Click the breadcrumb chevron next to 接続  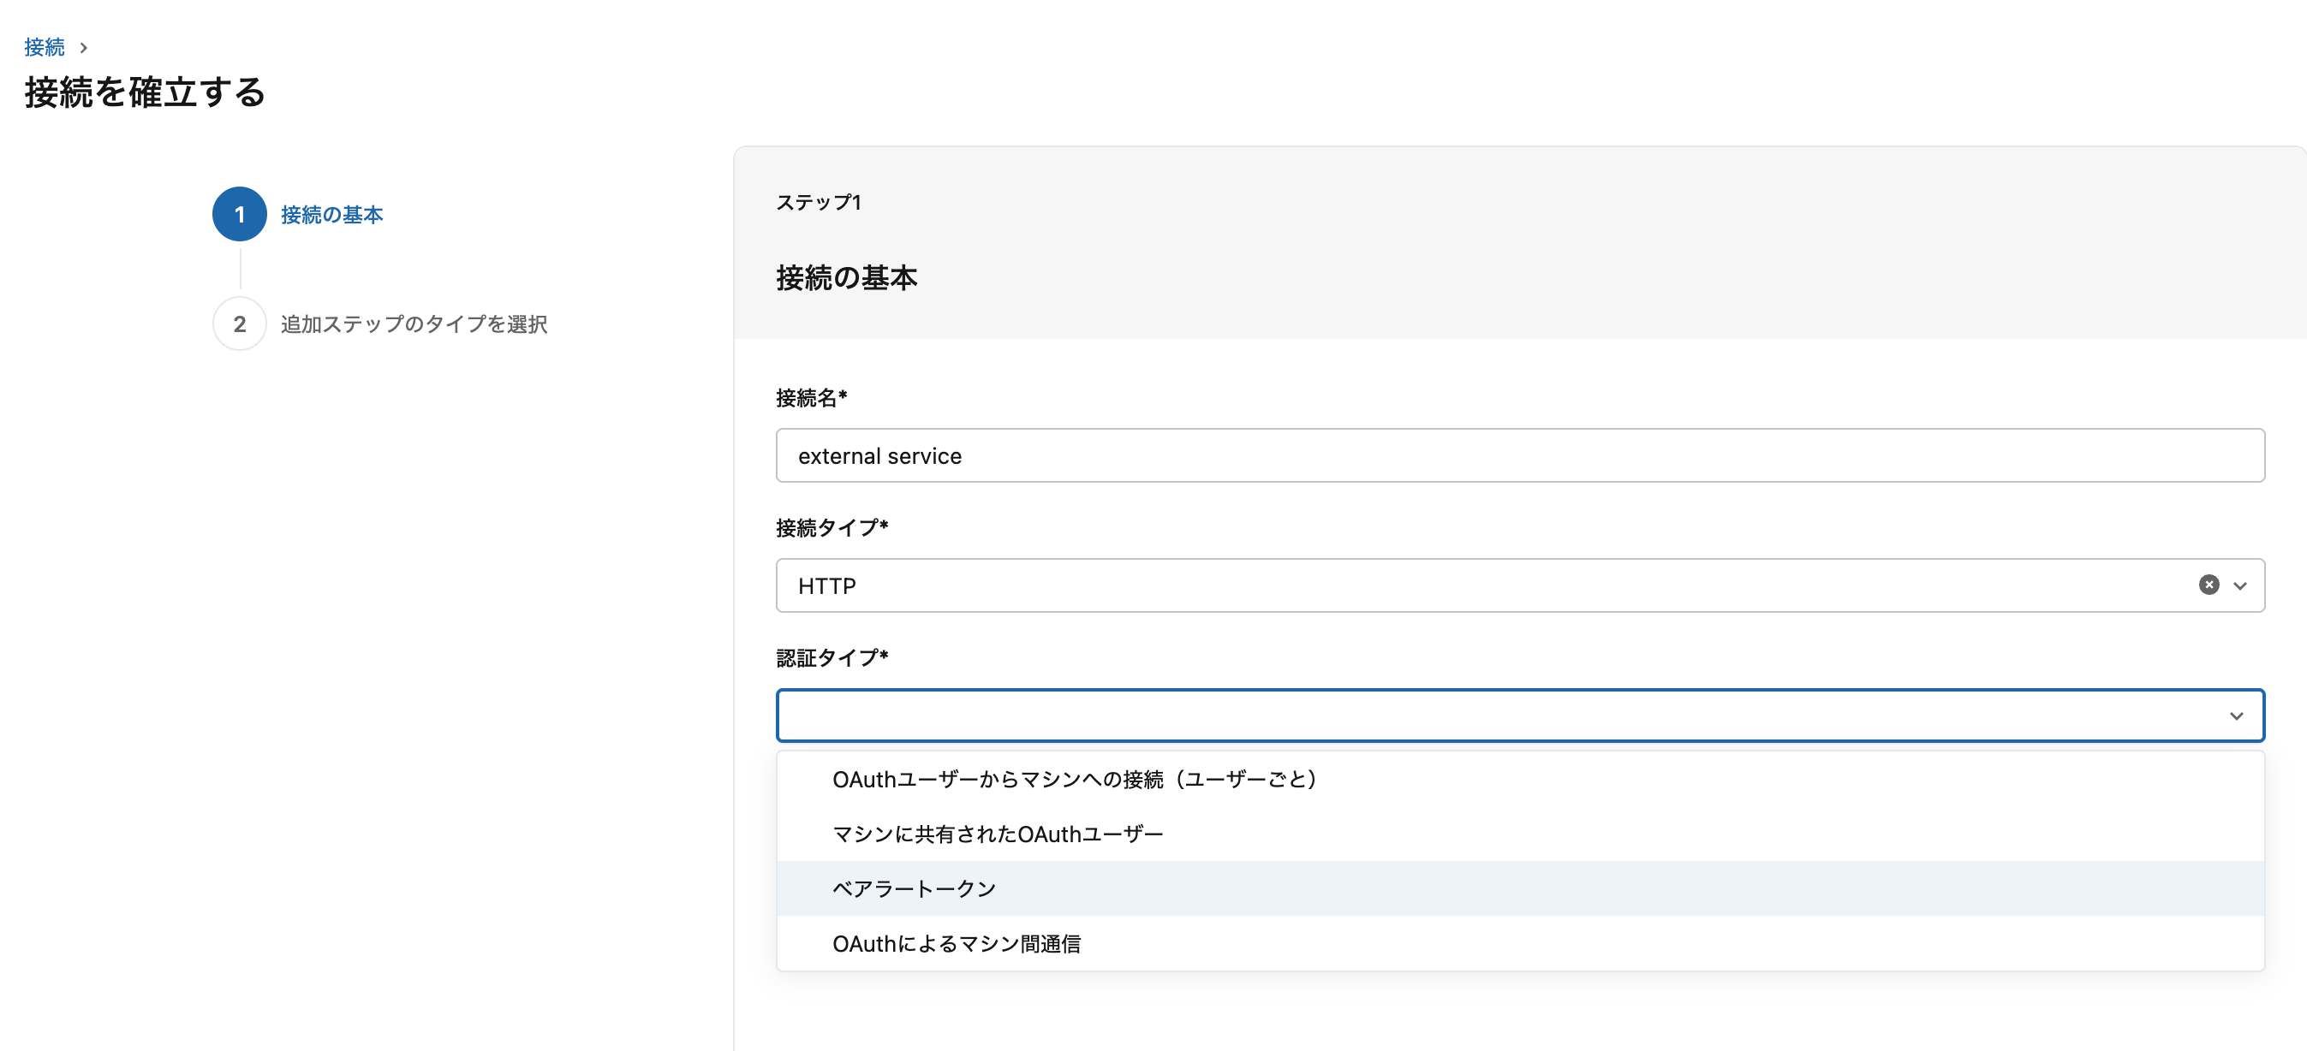pyautogui.click(x=83, y=46)
